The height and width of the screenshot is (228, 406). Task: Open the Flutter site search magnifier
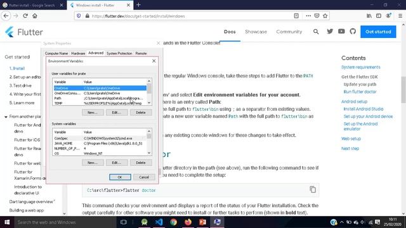tap(316, 32)
